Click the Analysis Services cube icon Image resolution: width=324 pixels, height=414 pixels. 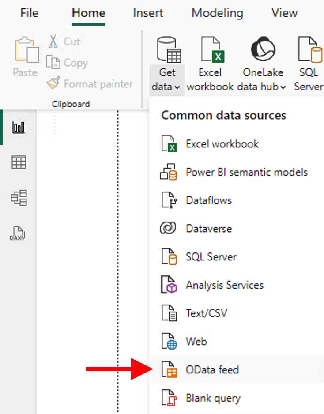169,285
